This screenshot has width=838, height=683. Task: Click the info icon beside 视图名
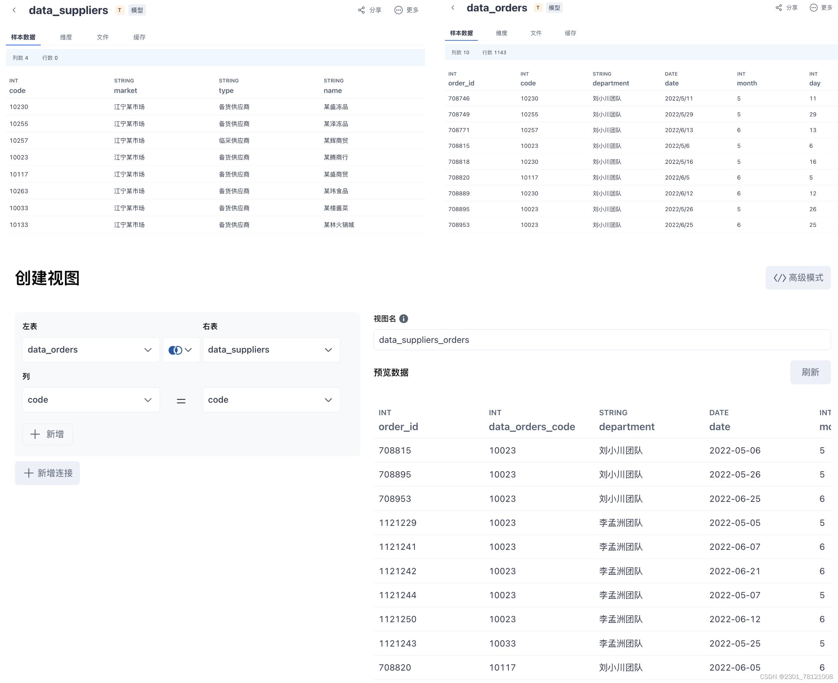(404, 319)
